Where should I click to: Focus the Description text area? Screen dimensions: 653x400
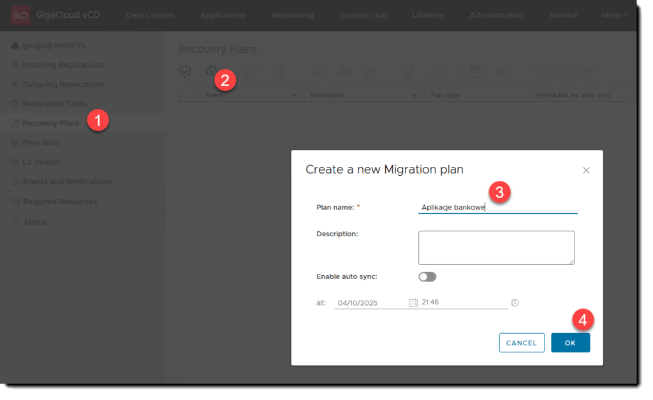pyautogui.click(x=496, y=247)
